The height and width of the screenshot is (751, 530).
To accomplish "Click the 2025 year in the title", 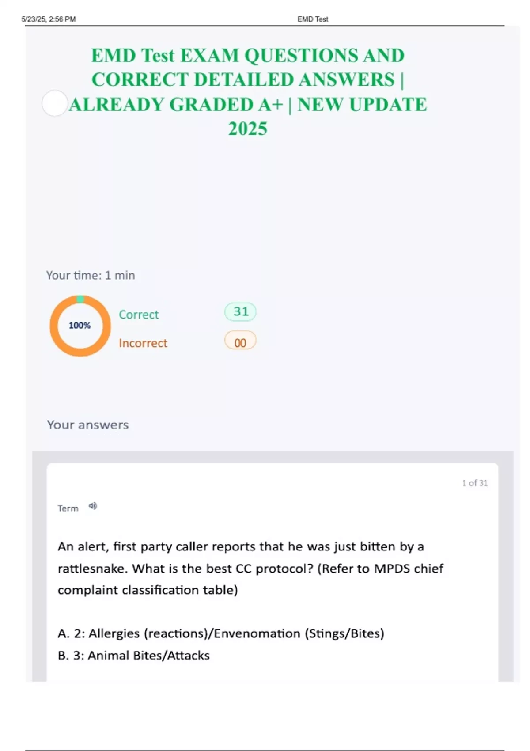I will (x=248, y=129).
